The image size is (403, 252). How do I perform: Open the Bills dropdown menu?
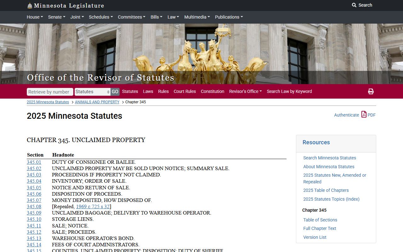(x=156, y=17)
